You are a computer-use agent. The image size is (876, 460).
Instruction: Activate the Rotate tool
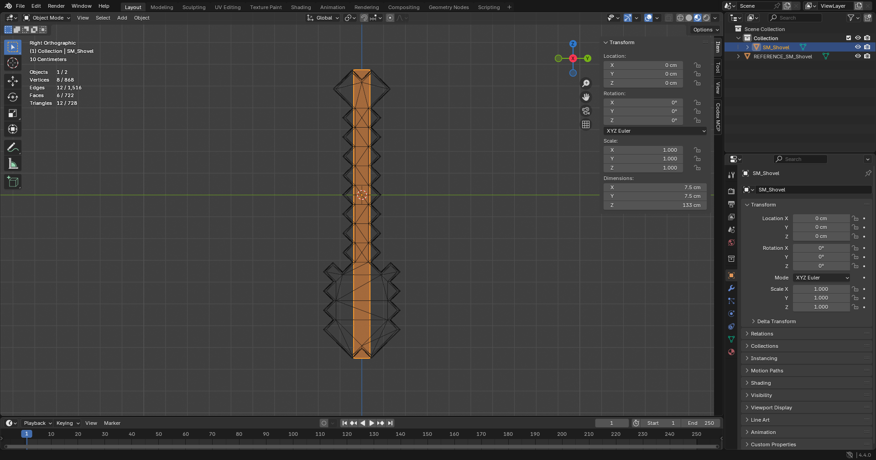[13, 97]
